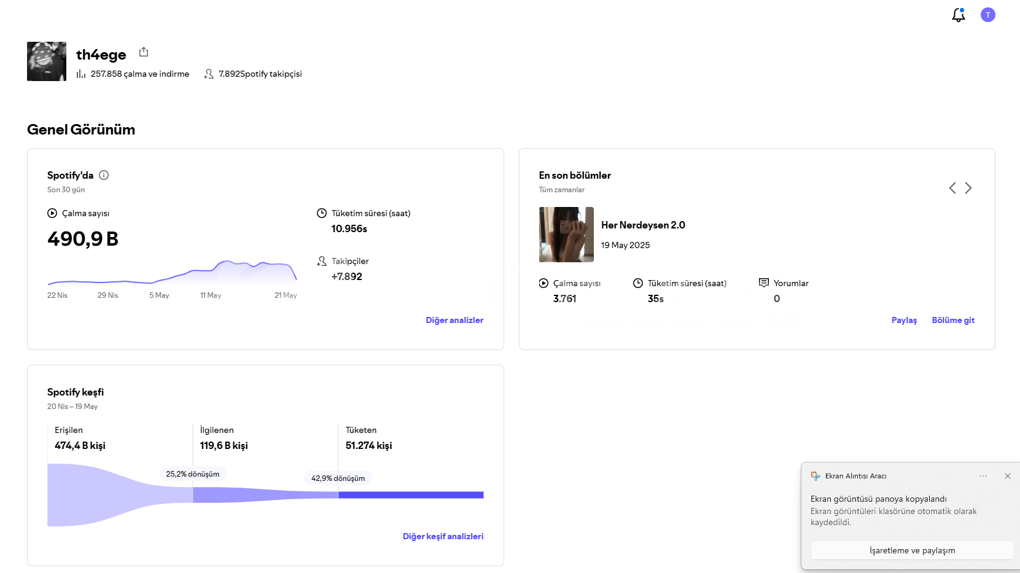Click İşaretleme ve paylaşım button
The width and height of the screenshot is (1020, 573).
pos(912,550)
